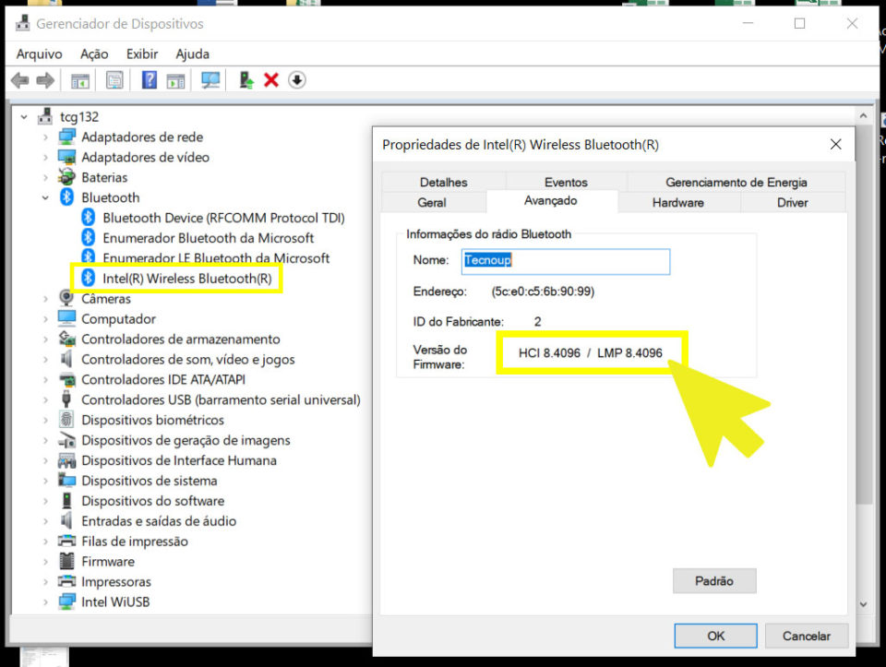Select Bluetooth Device (RFCOMM Protocol TDI)
Image resolution: width=886 pixels, height=667 pixels.
coord(223,218)
